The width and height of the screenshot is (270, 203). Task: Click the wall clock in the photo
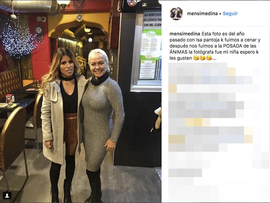point(39,30)
